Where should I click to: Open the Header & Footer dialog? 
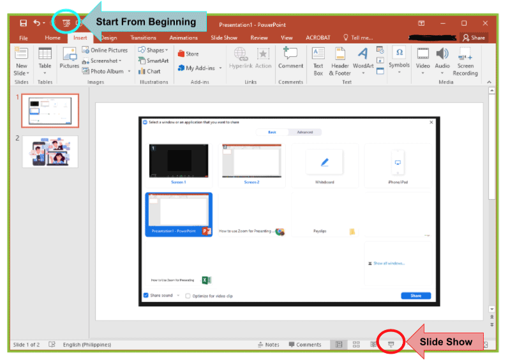click(340, 61)
